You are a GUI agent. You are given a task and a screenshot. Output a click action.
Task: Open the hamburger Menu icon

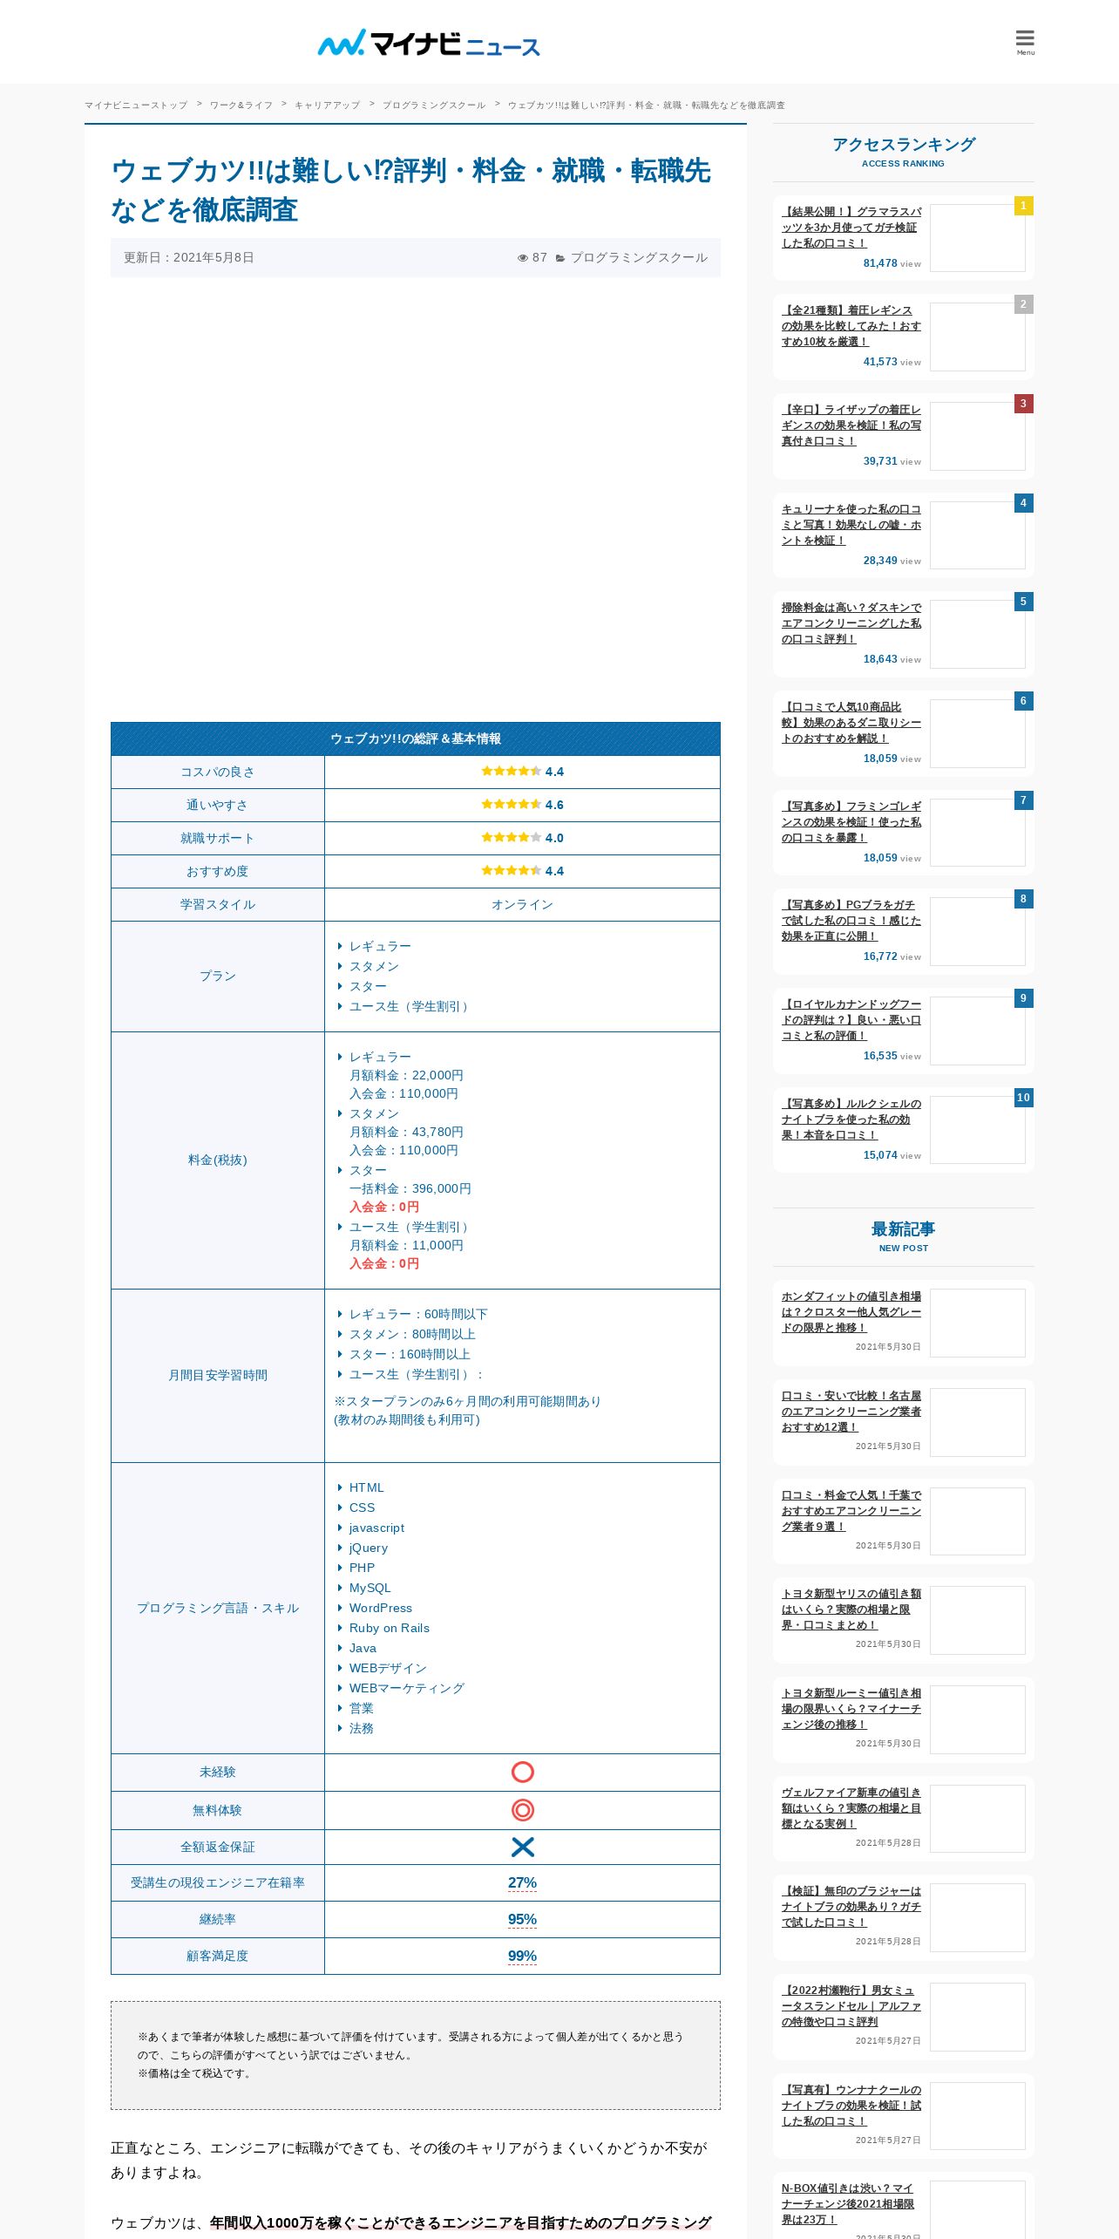(x=1025, y=42)
